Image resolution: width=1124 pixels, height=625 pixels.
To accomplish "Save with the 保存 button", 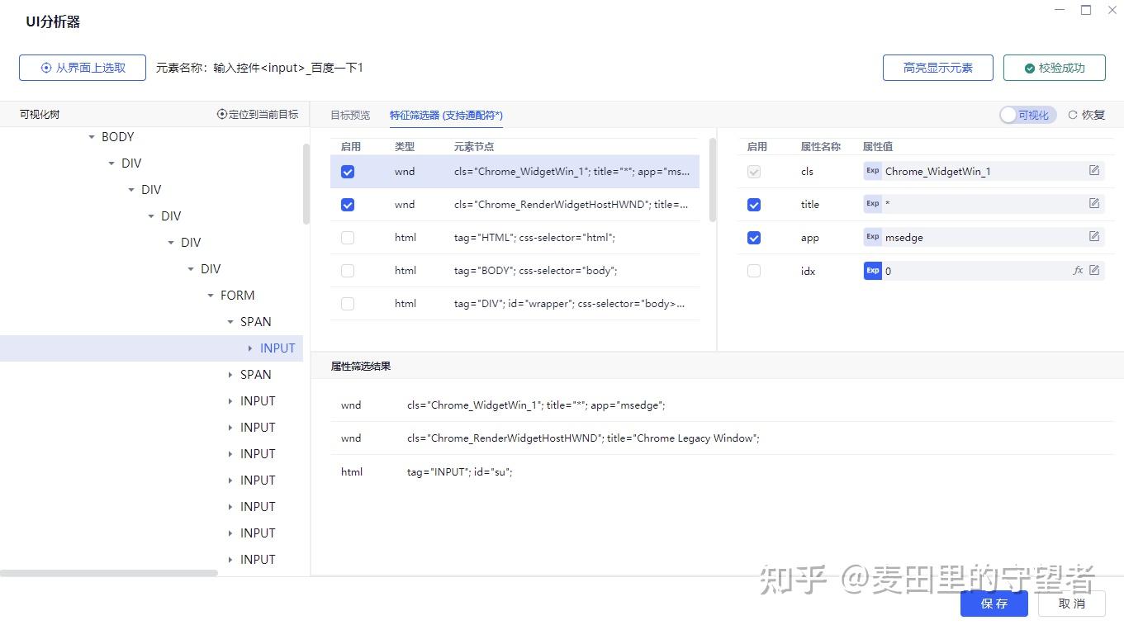I will (x=994, y=604).
